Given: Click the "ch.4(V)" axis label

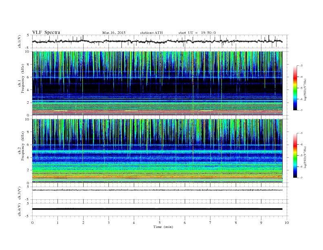Looking at the screenshot, I should 19,210.
